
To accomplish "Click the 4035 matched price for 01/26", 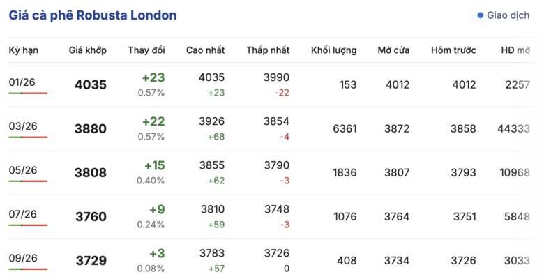I will coord(91,85).
